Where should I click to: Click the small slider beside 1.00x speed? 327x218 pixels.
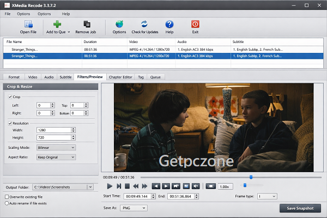click(x=245, y=185)
